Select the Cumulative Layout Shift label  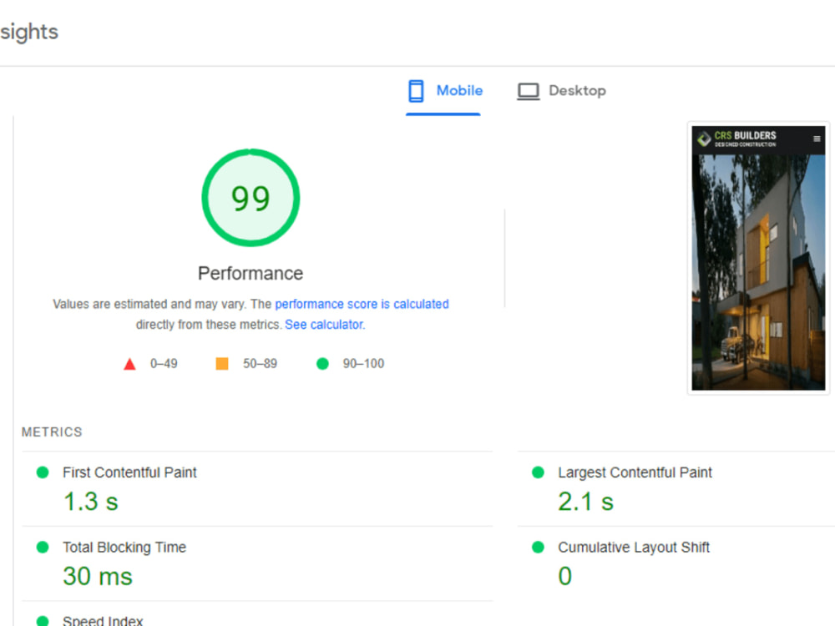click(634, 548)
